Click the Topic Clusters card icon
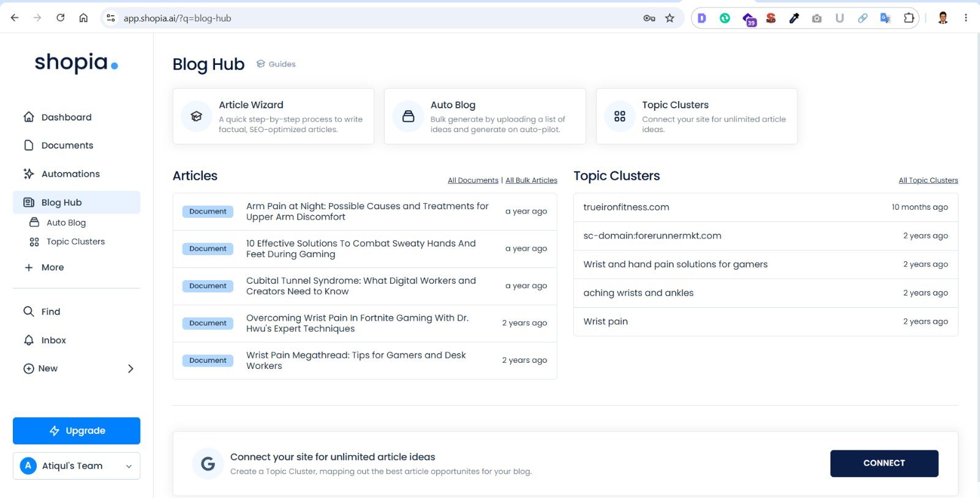The image size is (980, 498). (x=620, y=116)
